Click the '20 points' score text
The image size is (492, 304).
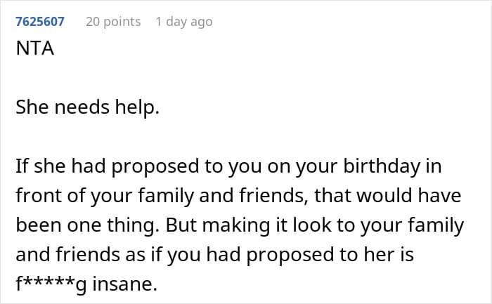click(x=113, y=22)
